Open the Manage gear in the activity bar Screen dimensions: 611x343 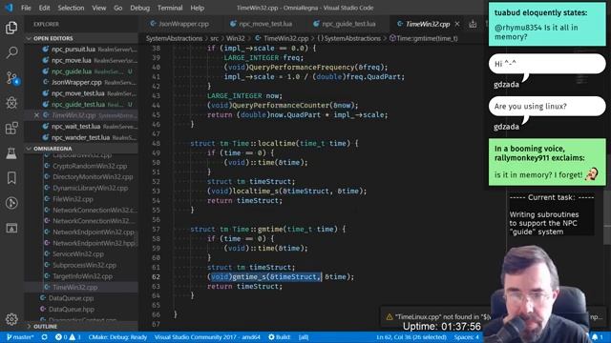[x=11, y=319]
